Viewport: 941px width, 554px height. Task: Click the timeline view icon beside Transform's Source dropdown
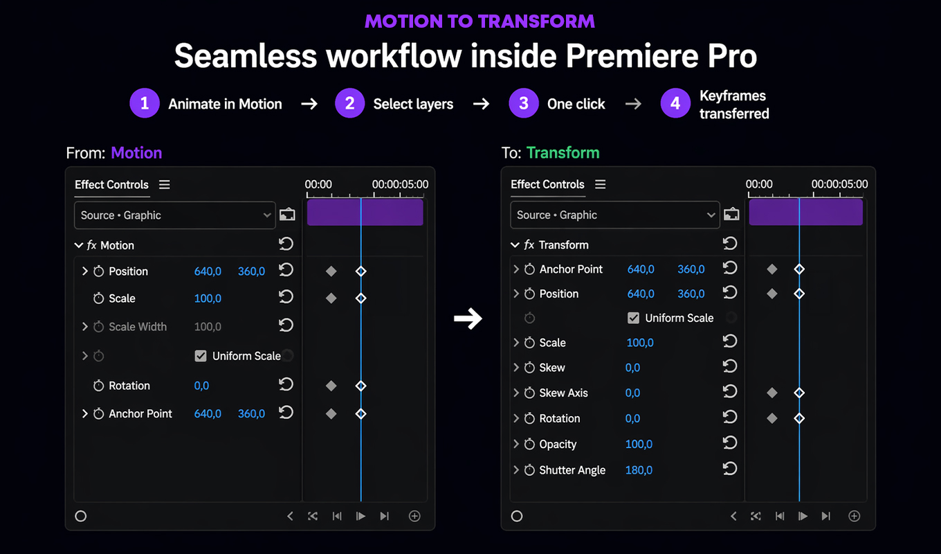731,214
